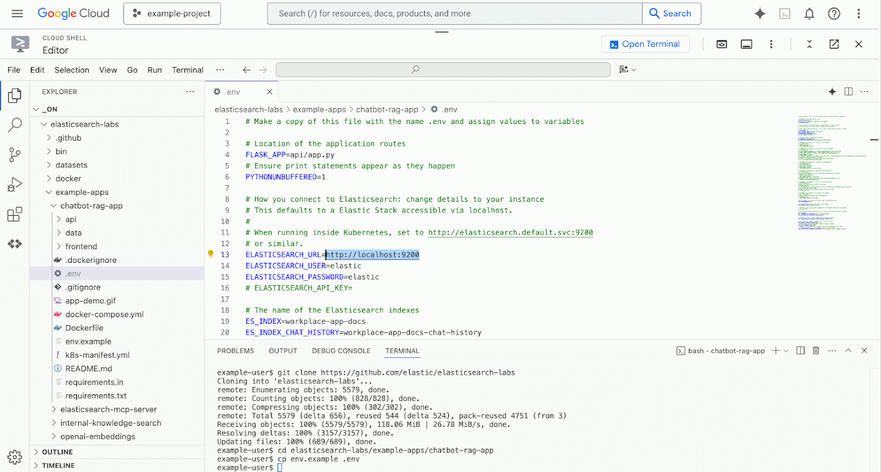
Task: Click the lightbulb code action on line 13
Action: 210,254
